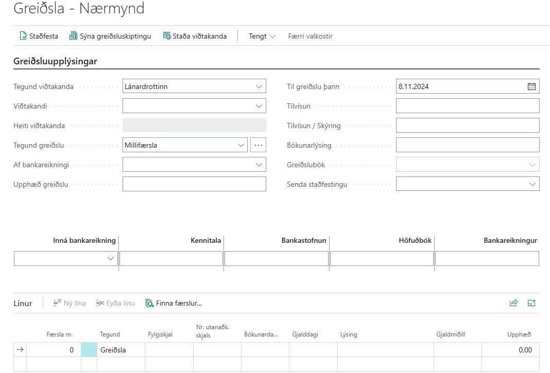Click the share icon in Línur section
This screenshot has width=550, height=373.
coord(513,303)
